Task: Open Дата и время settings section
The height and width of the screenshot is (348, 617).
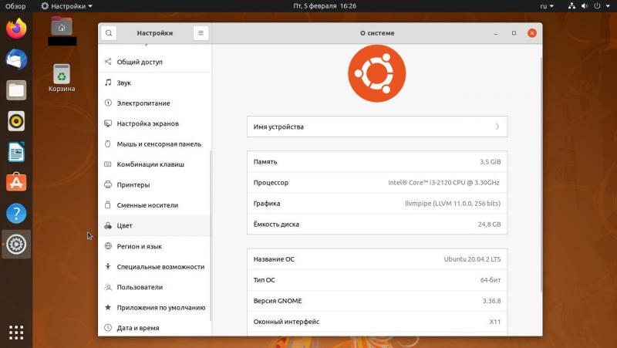Action: [x=137, y=328]
